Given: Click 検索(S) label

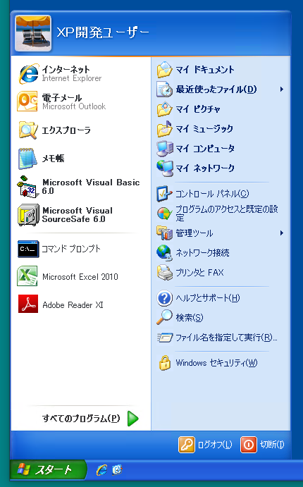Looking at the screenshot, I should (189, 317).
